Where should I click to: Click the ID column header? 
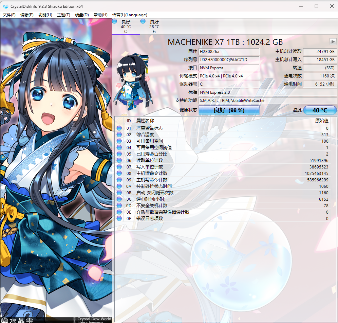click(129, 121)
